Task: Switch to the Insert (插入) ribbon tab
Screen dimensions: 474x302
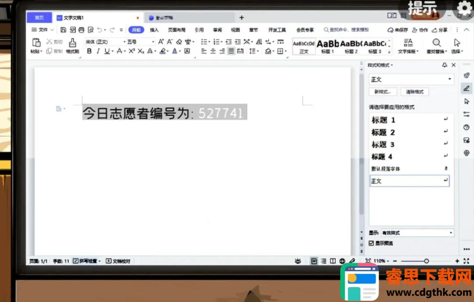Action: coord(154,30)
